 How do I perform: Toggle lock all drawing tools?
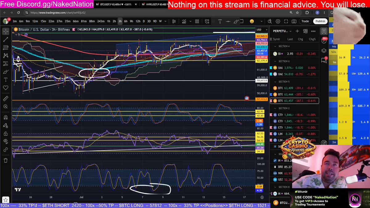tap(6, 133)
